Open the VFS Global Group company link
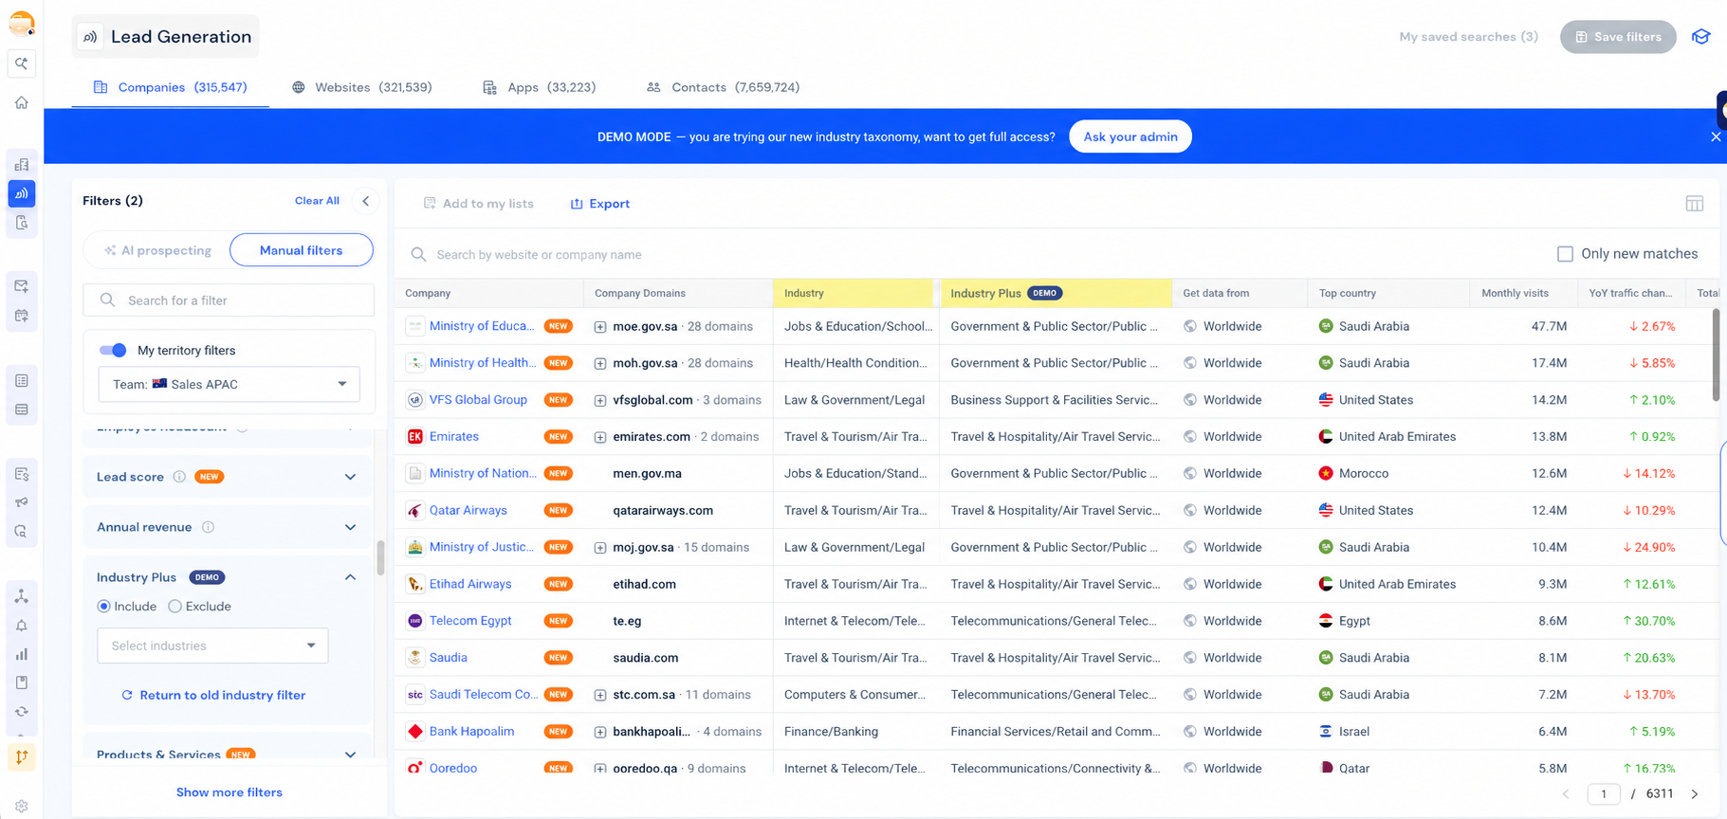Image resolution: width=1727 pixels, height=819 pixels. 478,400
